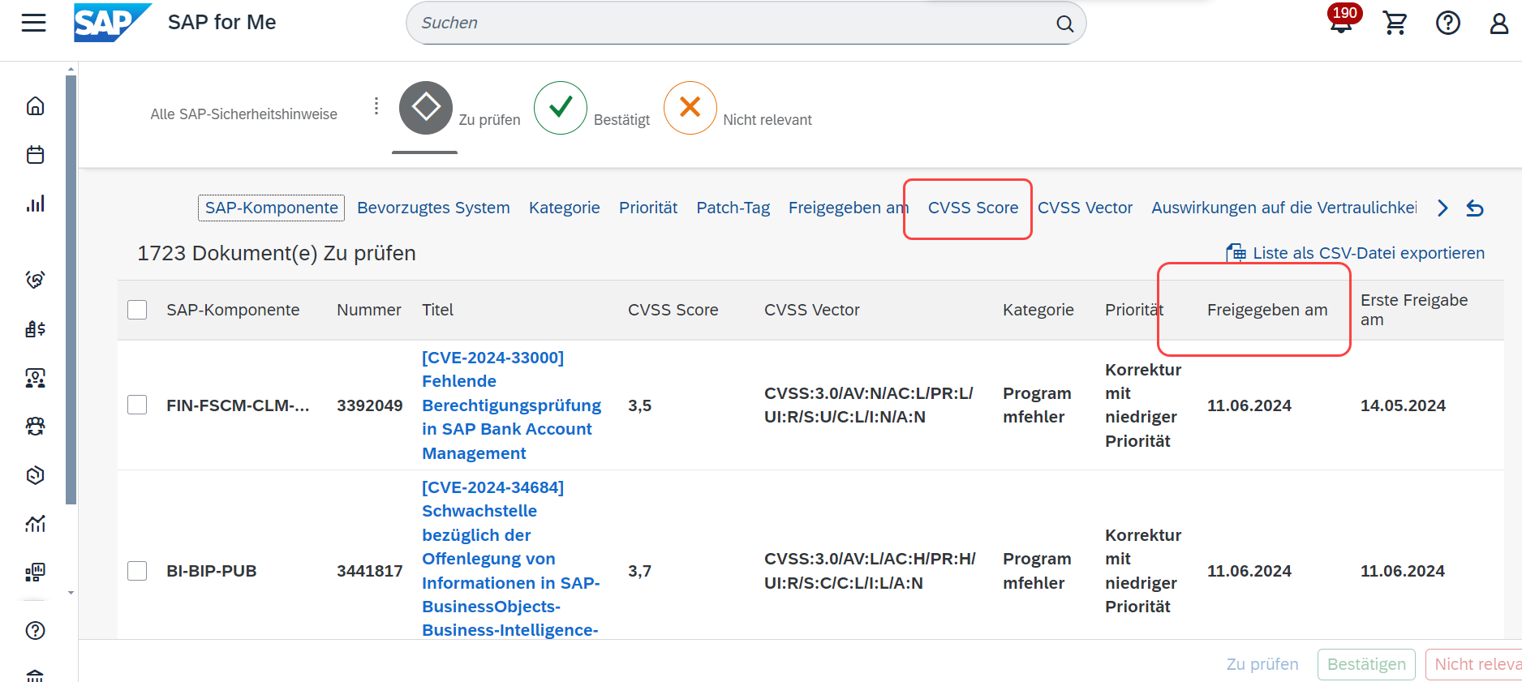The height and width of the screenshot is (682, 1522).
Task: Open help question mark in header
Action: click(x=1448, y=23)
